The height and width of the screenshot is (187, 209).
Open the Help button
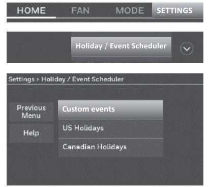pos(32,133)
